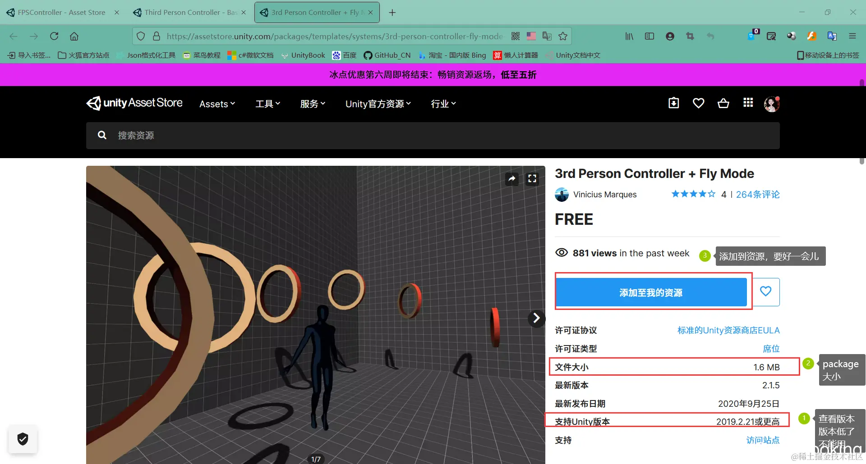This screenshot has width=866, height=464.
Task: Open the 百度 bookmark
Action: [x=345, y=55]
